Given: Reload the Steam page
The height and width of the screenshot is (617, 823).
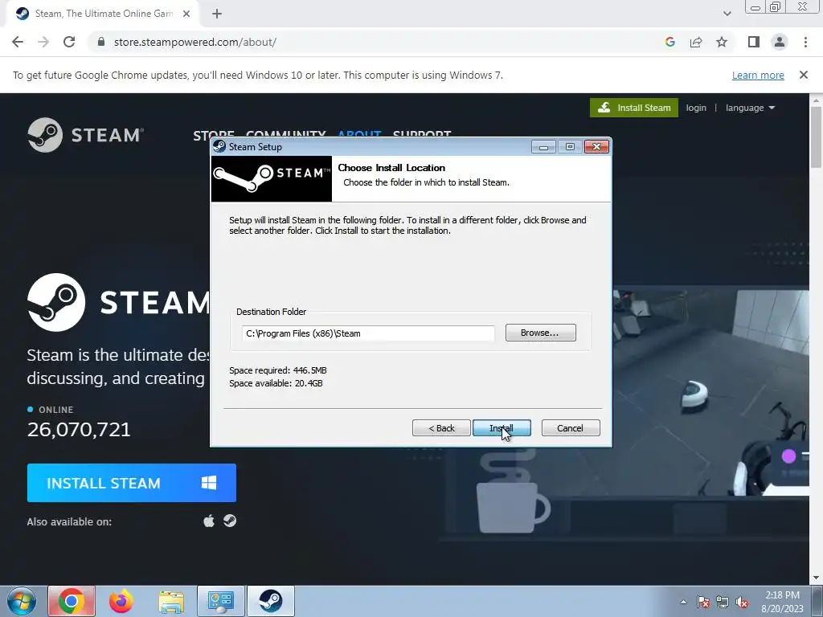Looking at the screenshot, I should point(69,42).
